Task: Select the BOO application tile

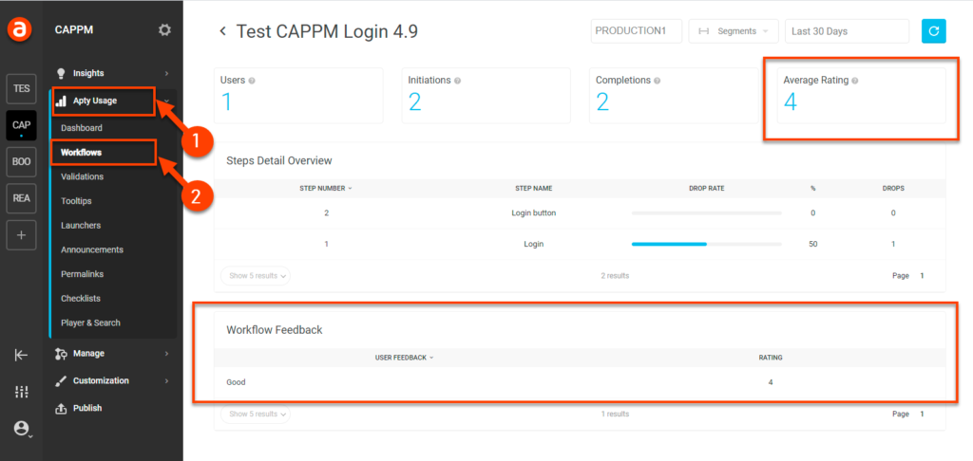Action: (21, 161)
